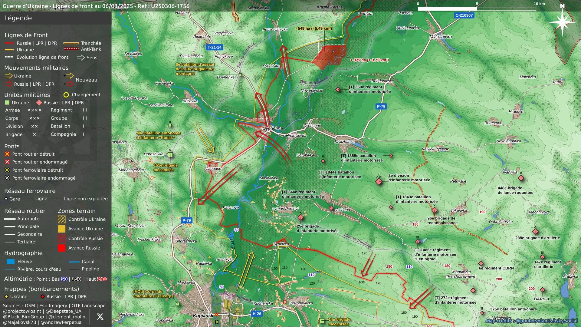Select the 350e régiment unit diamond marker
The height and width of the screenshot is (327, 581).
tap(338, 90)
